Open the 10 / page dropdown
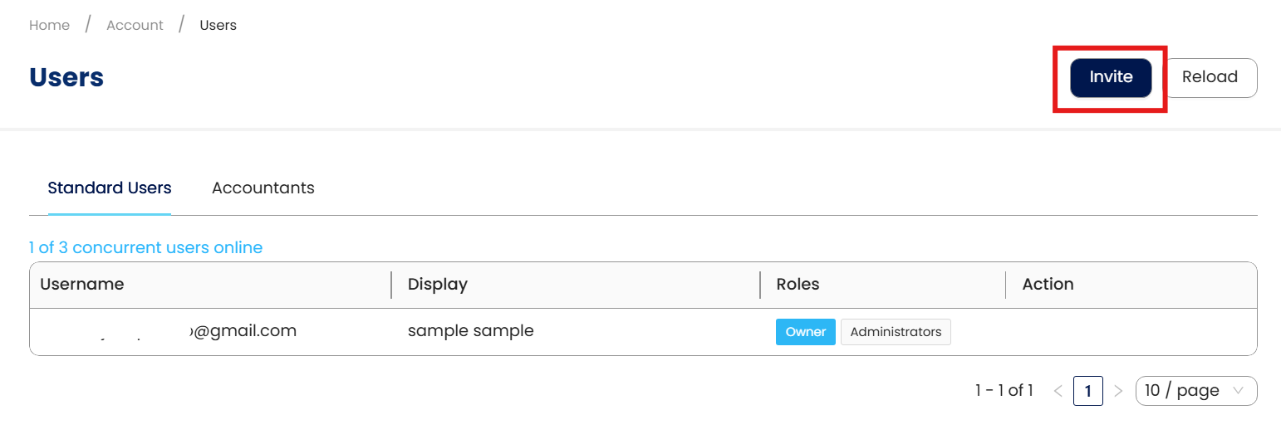The width and height of the screenshot is (1281, 444). pyautogui.click(x=1195, y=391)
